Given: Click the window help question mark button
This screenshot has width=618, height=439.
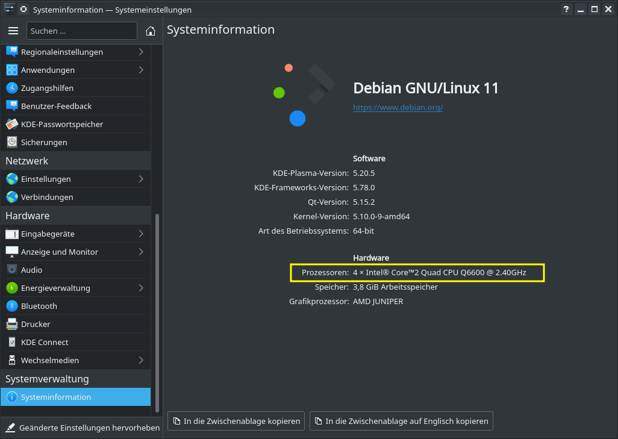Looking at the screenshot, I should pos(566,9).
